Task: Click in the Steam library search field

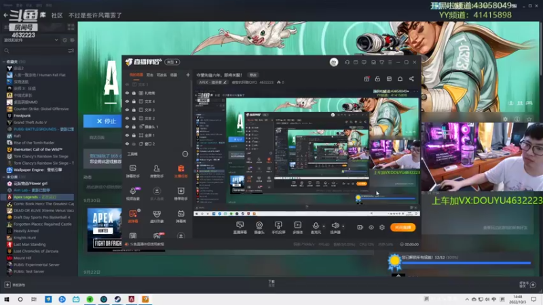Action: click(37, 51)
